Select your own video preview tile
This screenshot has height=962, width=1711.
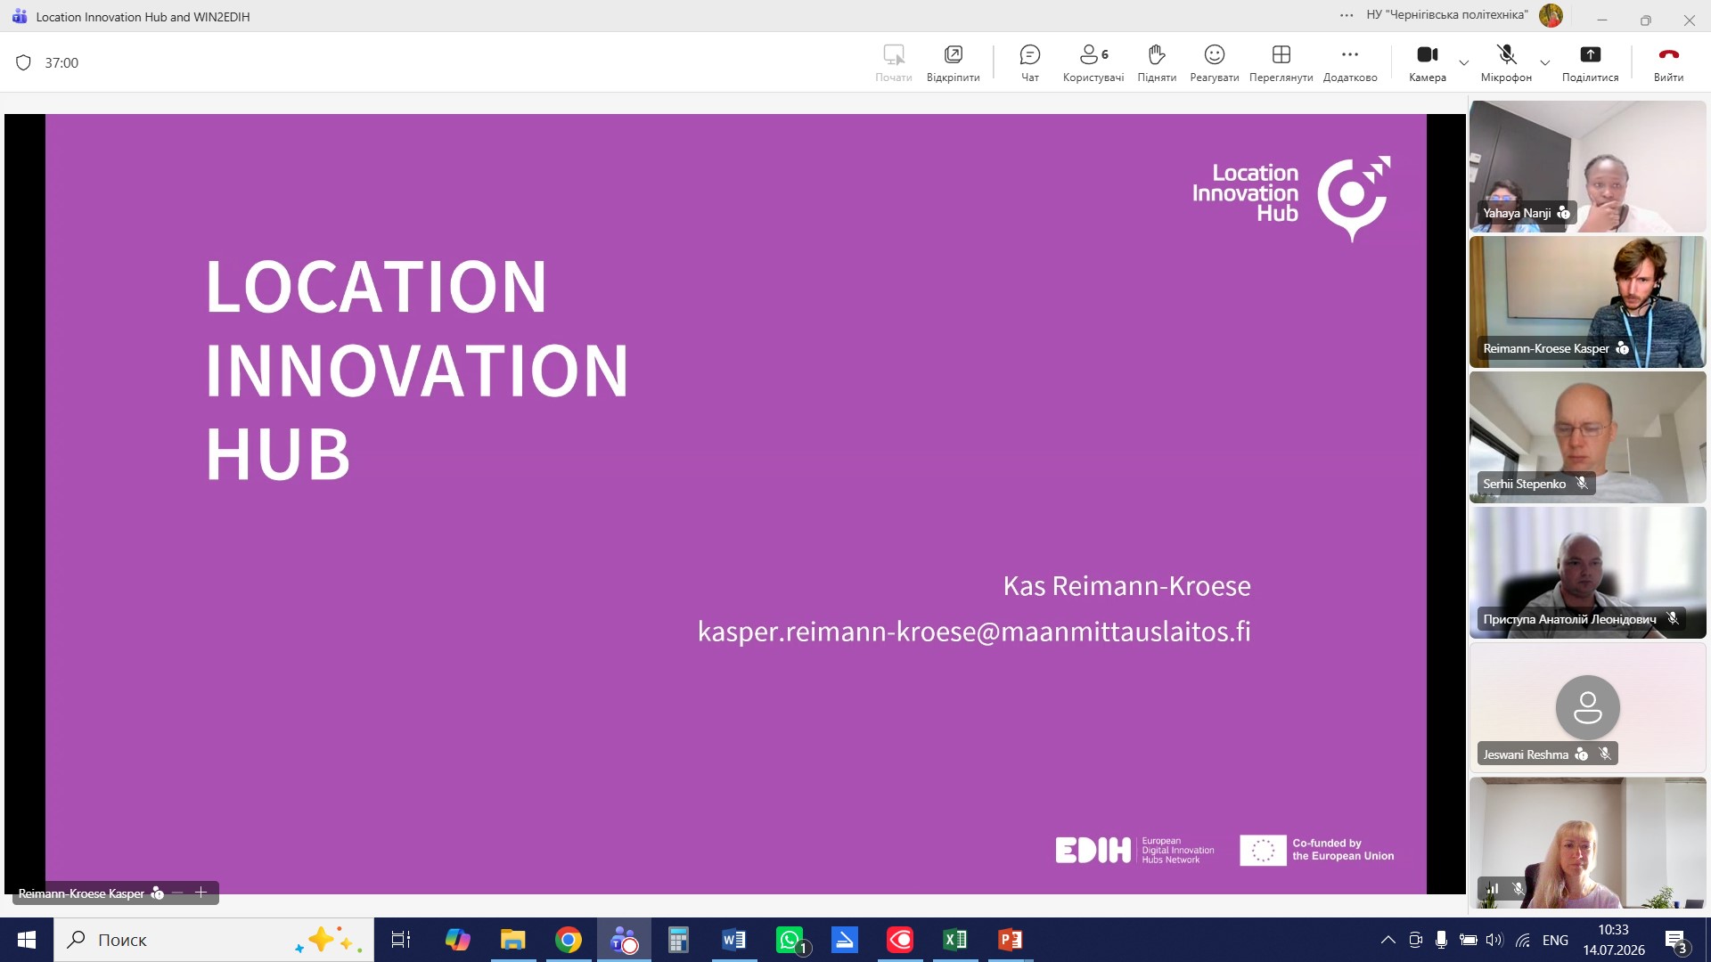(x=1587, y=843)
